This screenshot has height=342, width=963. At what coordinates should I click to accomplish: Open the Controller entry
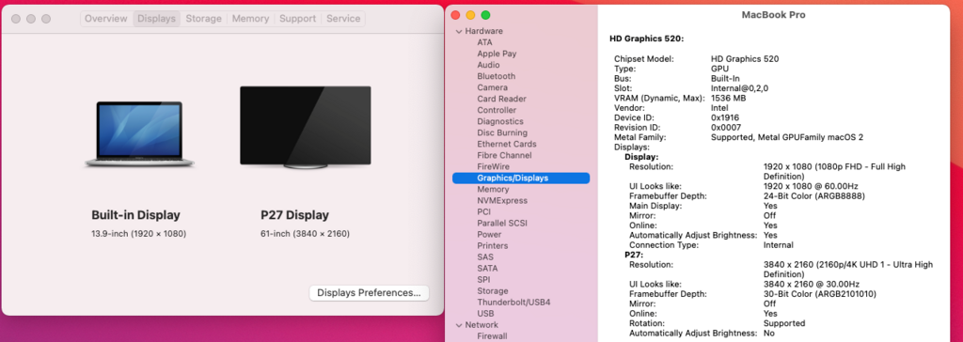pos(497,111)
